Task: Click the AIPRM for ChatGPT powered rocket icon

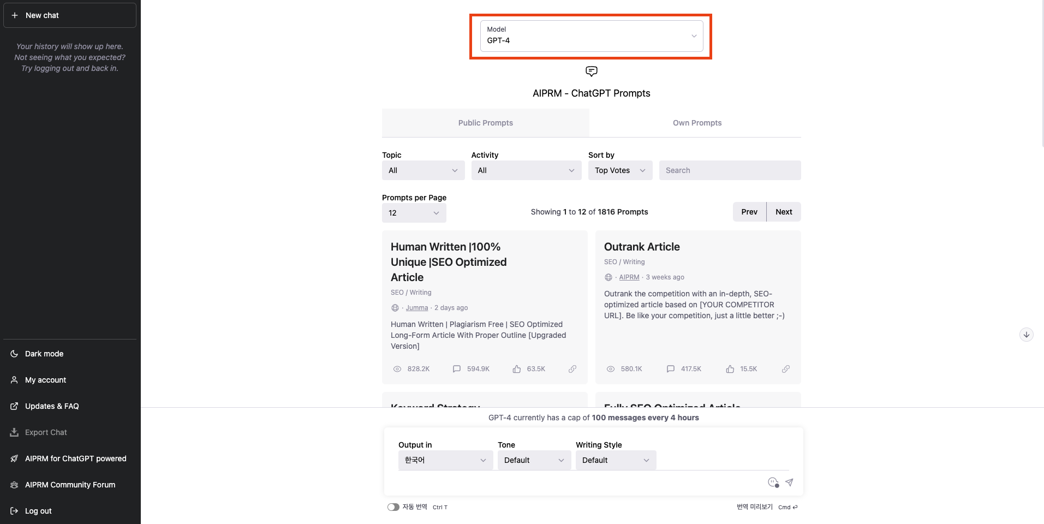Action: [14, 458]
